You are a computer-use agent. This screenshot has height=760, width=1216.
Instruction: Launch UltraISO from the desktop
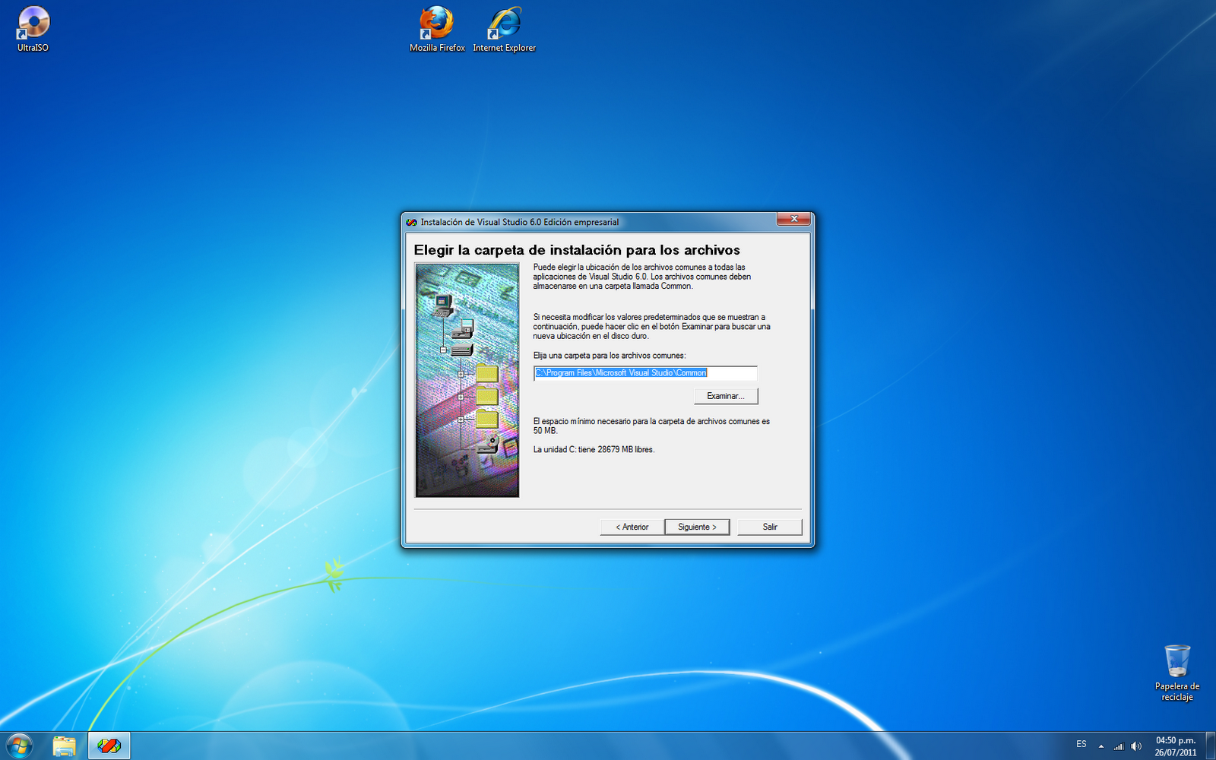[32, 23]
